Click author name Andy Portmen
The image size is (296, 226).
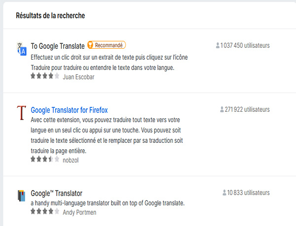tap(79, 212)
